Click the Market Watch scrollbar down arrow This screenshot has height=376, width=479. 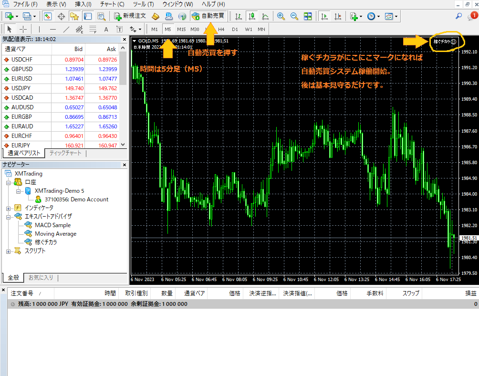(123, 144)
